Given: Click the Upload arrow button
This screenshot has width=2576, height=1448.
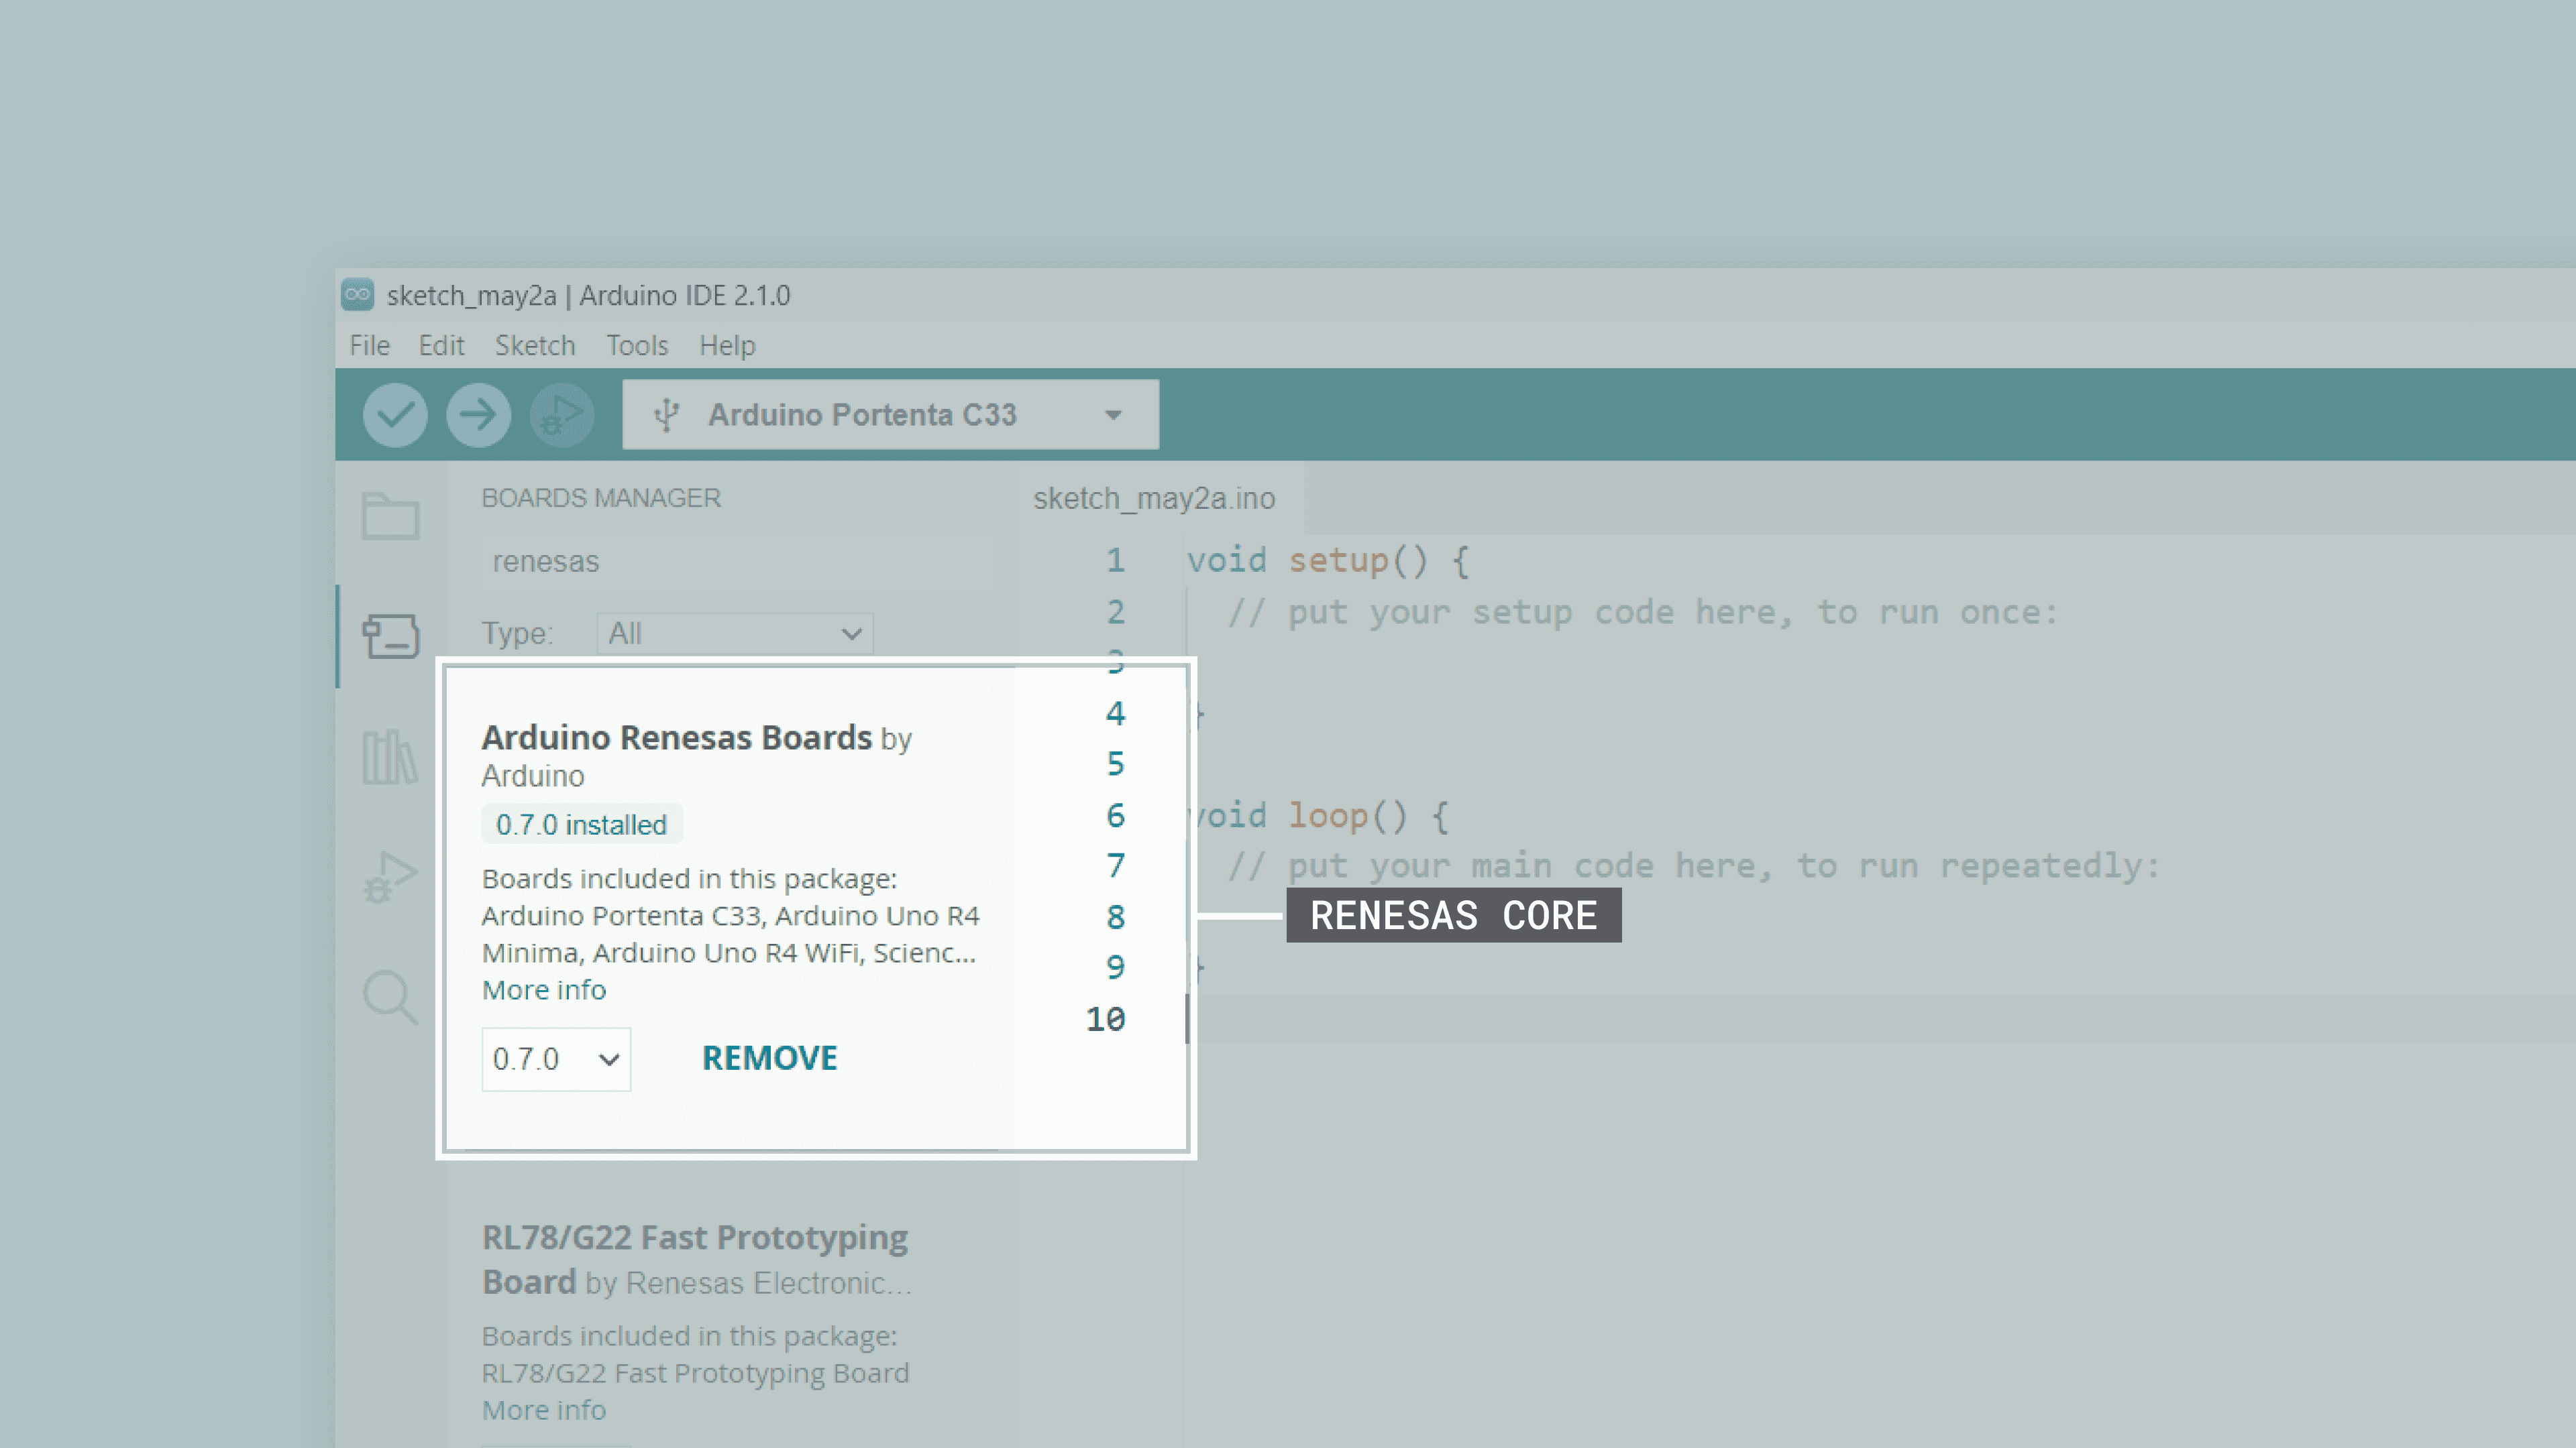Looking at the screenshot, I should [x=478, y=415].
